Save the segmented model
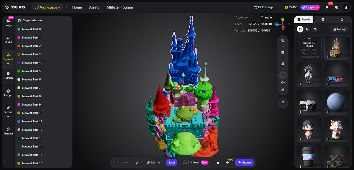 [171, 163]
